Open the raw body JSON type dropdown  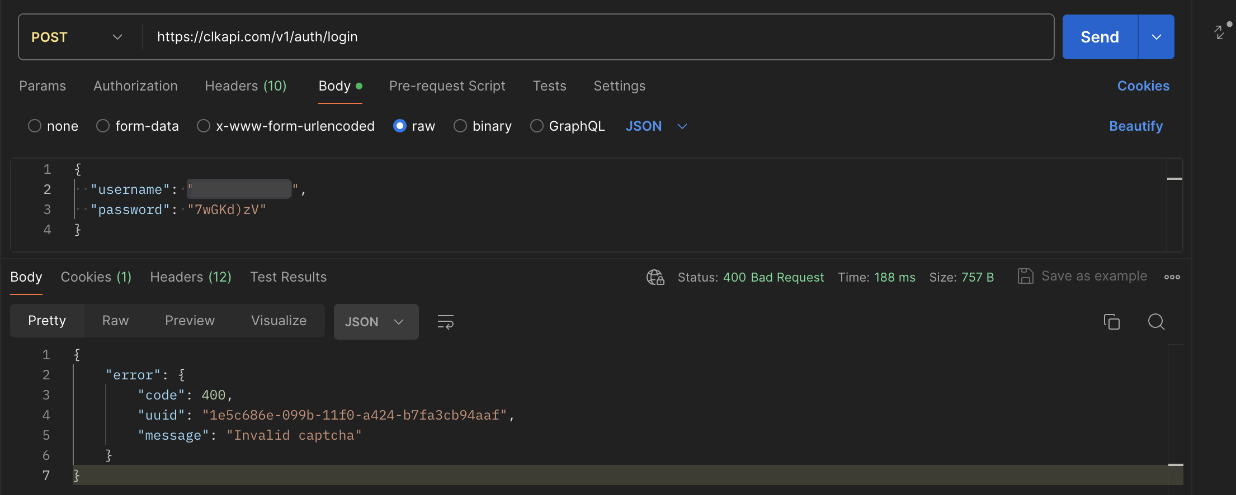point(656,126)
